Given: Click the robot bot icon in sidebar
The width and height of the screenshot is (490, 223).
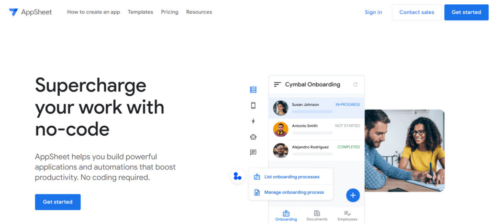Looking at the screenshot, I should click(x=253, y=137).
